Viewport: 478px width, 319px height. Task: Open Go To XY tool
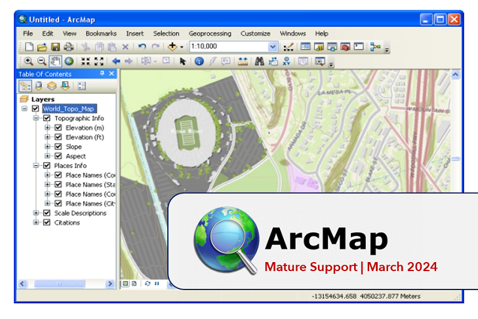(287, 61)
